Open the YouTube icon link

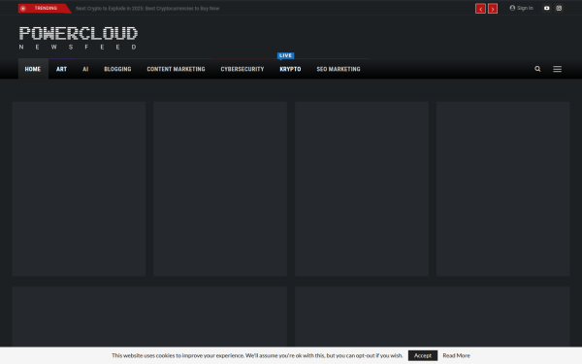tap(546, 8)
